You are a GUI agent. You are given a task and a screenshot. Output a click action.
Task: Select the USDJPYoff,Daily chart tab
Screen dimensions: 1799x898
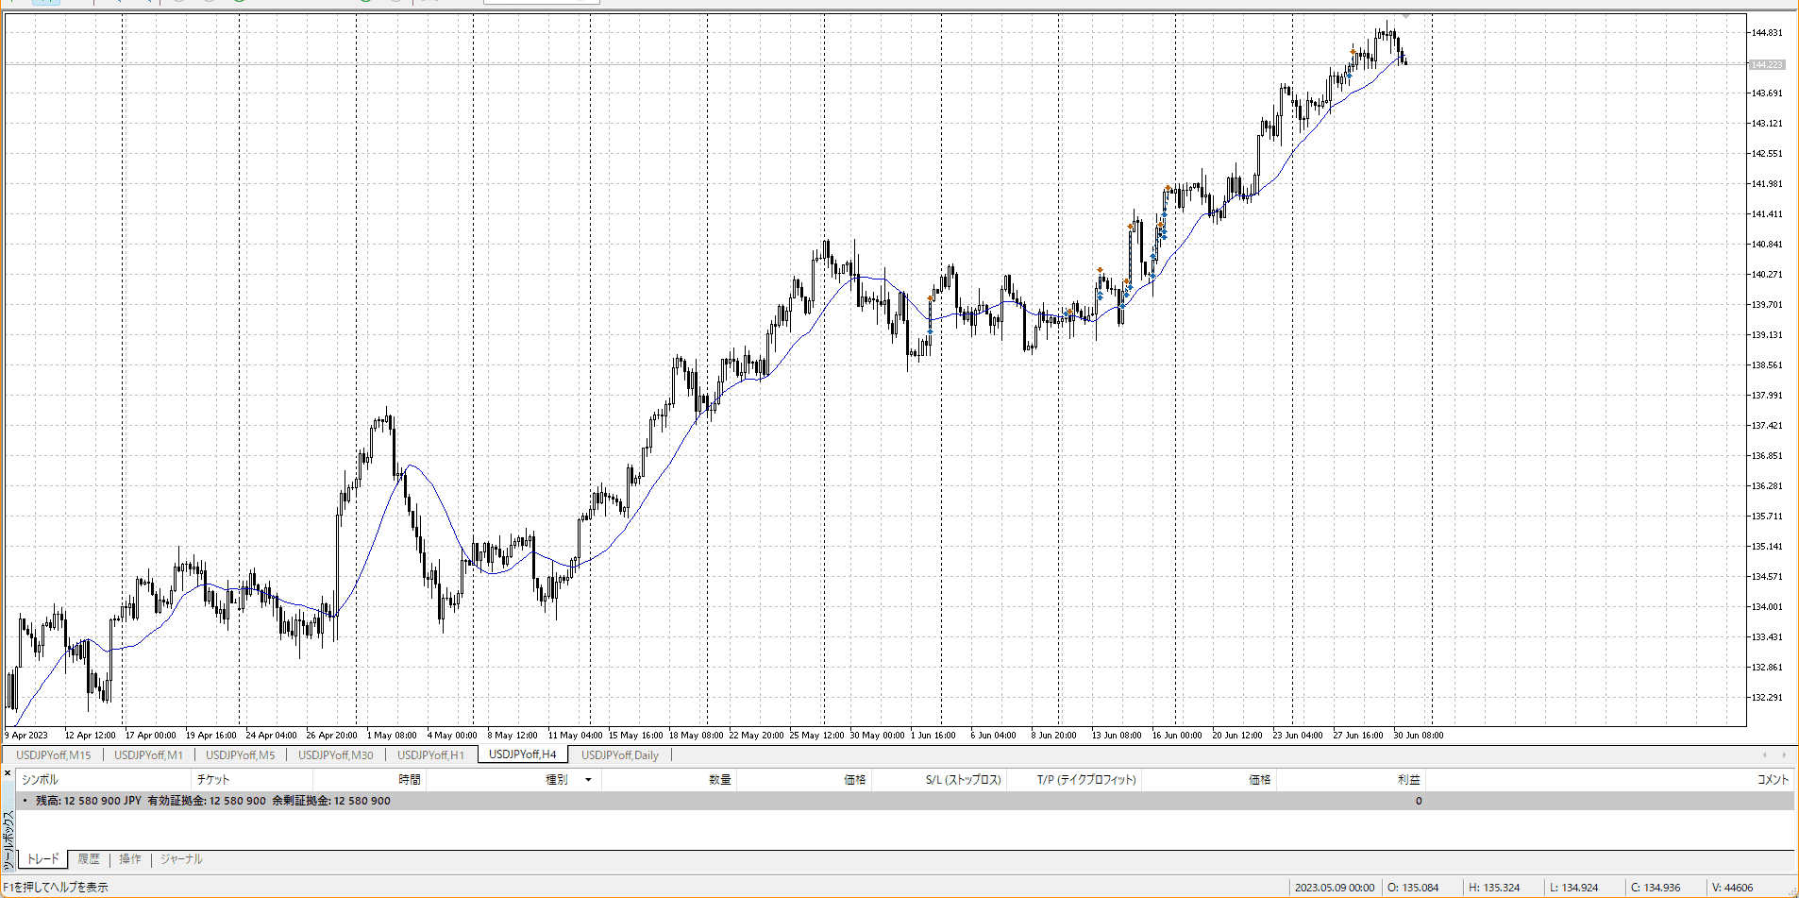pyautogui.click(x=619, y=754)
